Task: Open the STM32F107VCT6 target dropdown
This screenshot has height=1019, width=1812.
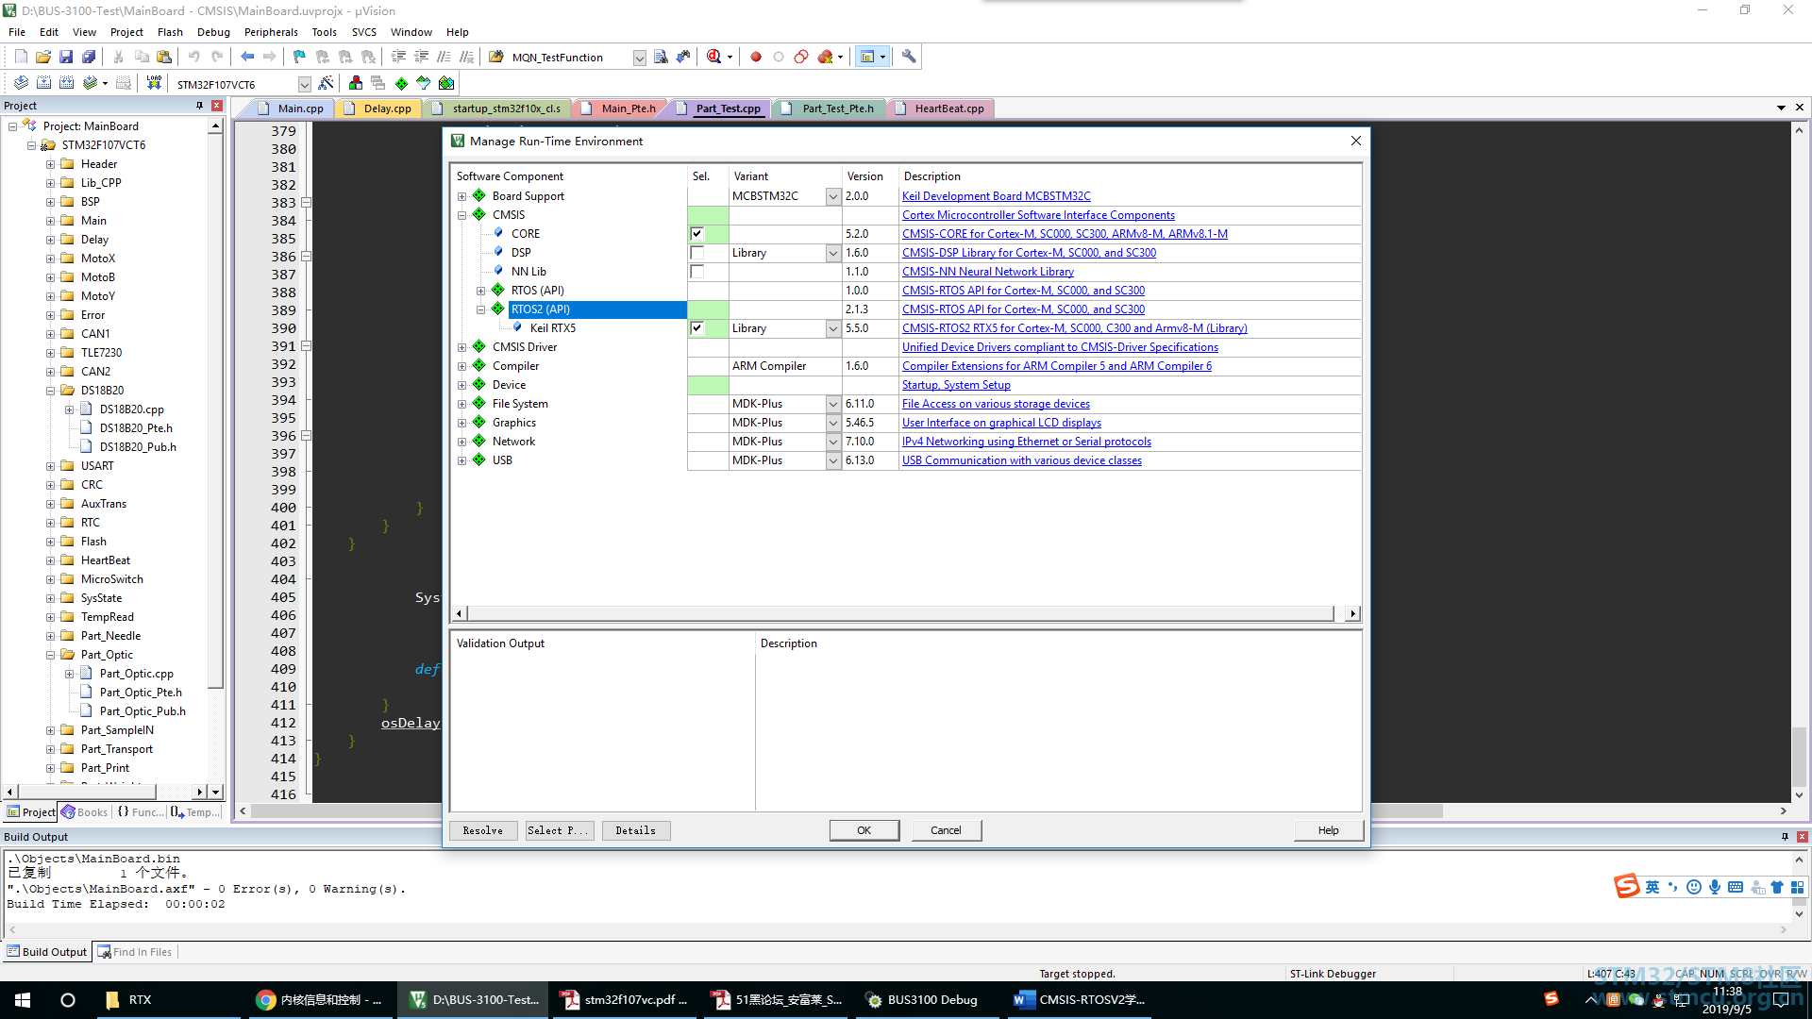Action: click(304, 84)
